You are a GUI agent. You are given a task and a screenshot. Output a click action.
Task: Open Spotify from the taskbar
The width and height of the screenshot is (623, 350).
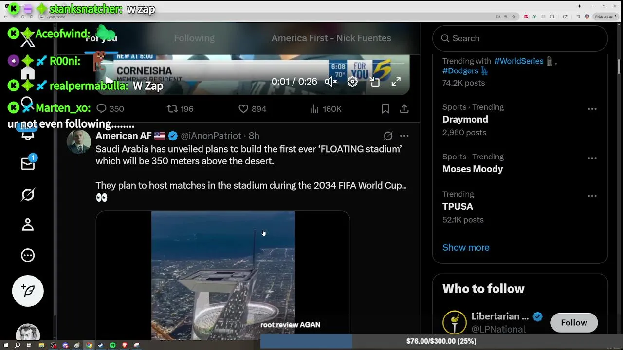[112, 345]
